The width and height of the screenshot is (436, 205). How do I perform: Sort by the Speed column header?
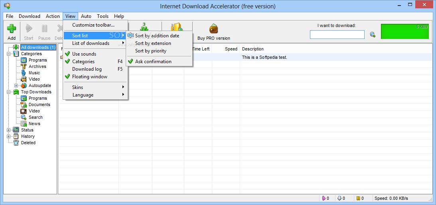(226, 49)
